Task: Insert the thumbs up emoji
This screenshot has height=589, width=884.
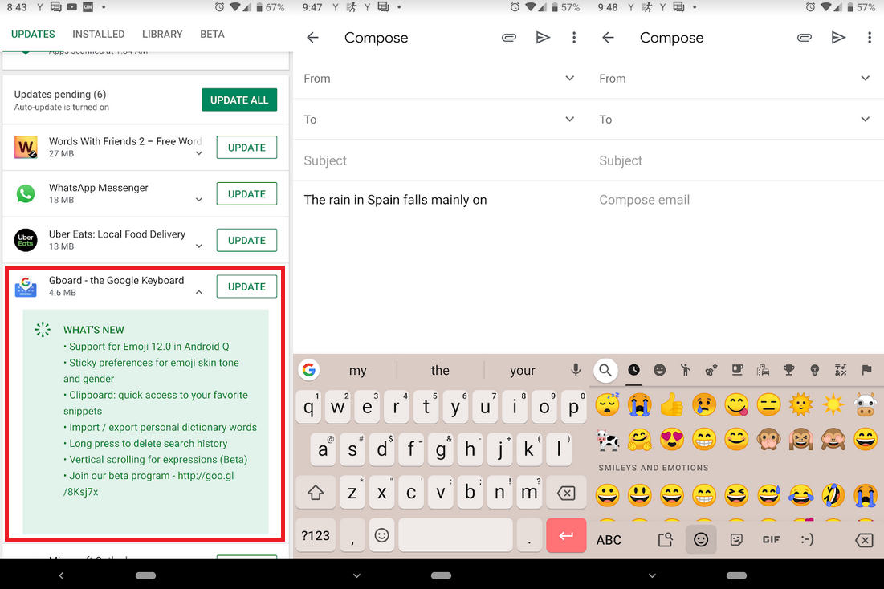Action: pyautogui.click(x=672, y=405)
